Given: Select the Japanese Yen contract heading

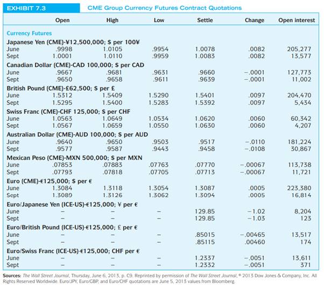Looking at the screenshot, I should click(73, 42).
